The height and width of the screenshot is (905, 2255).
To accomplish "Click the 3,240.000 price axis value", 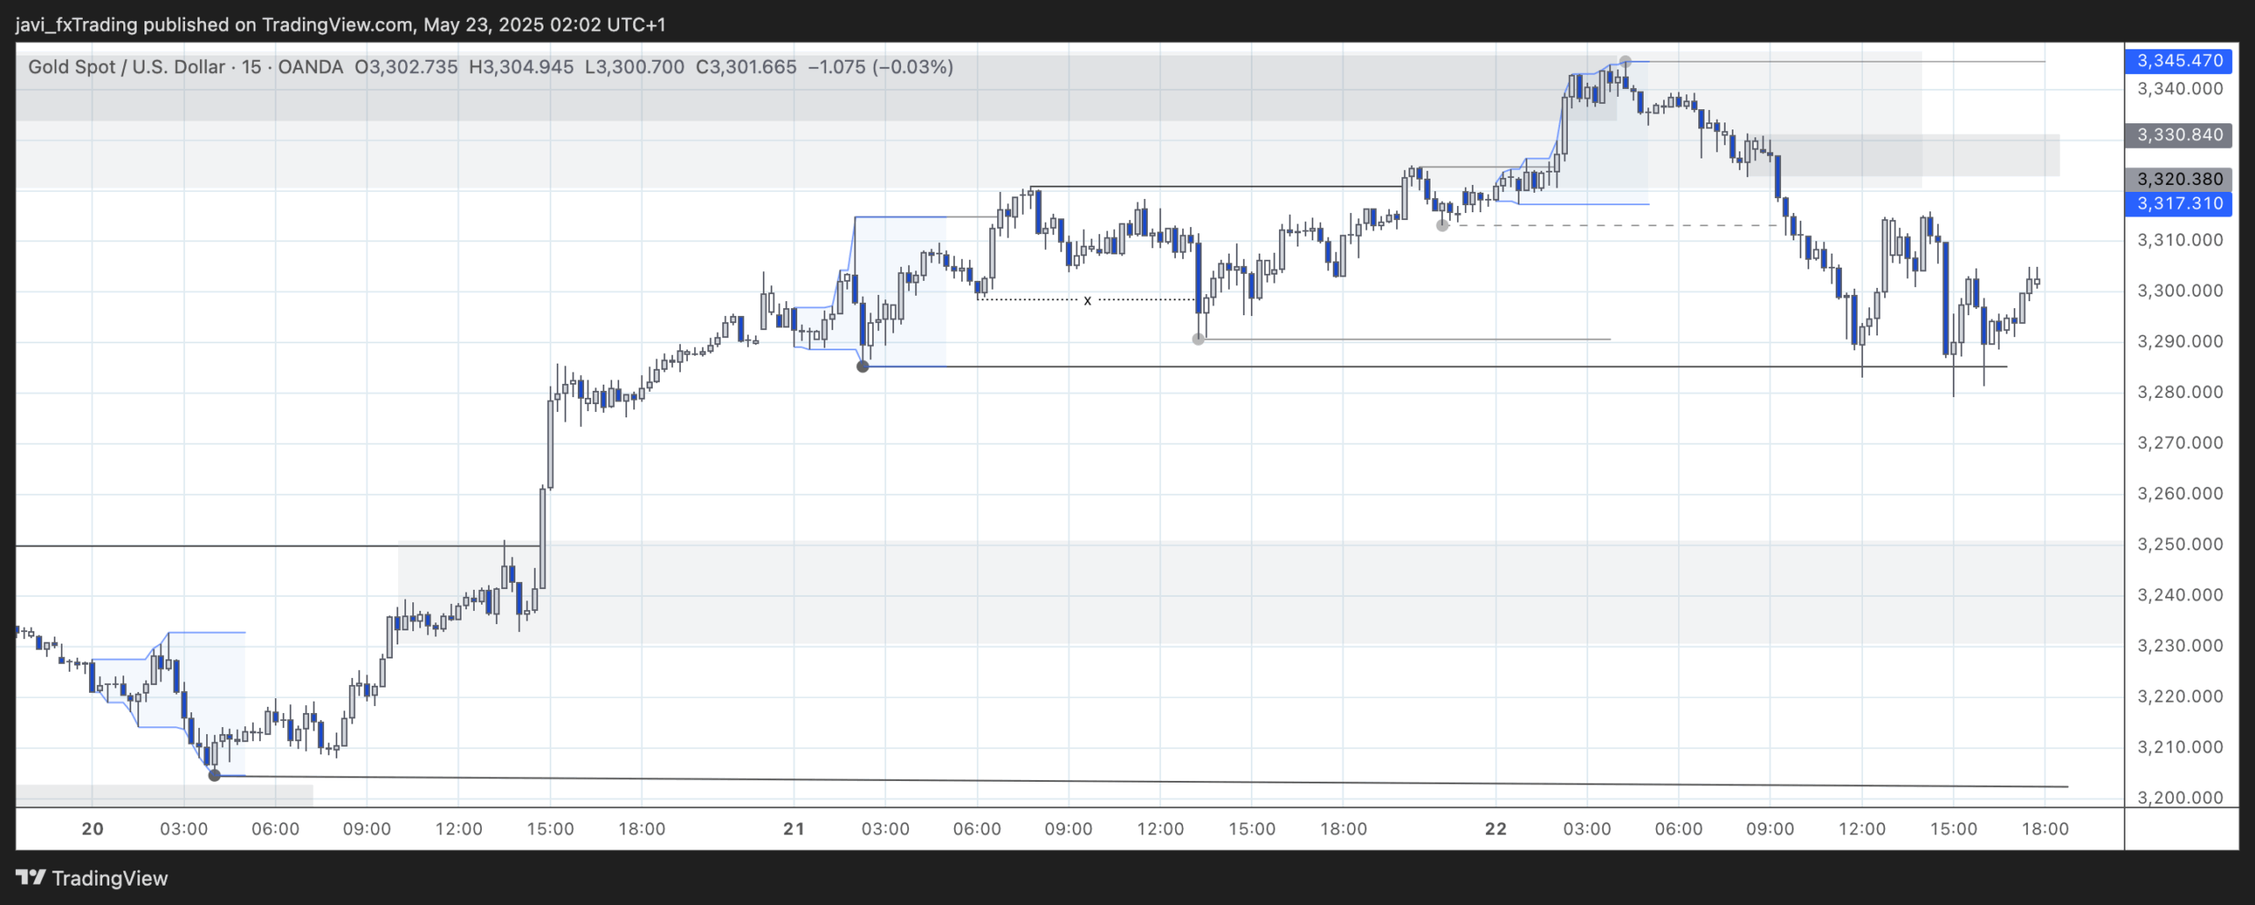I will pos(2180,595).
